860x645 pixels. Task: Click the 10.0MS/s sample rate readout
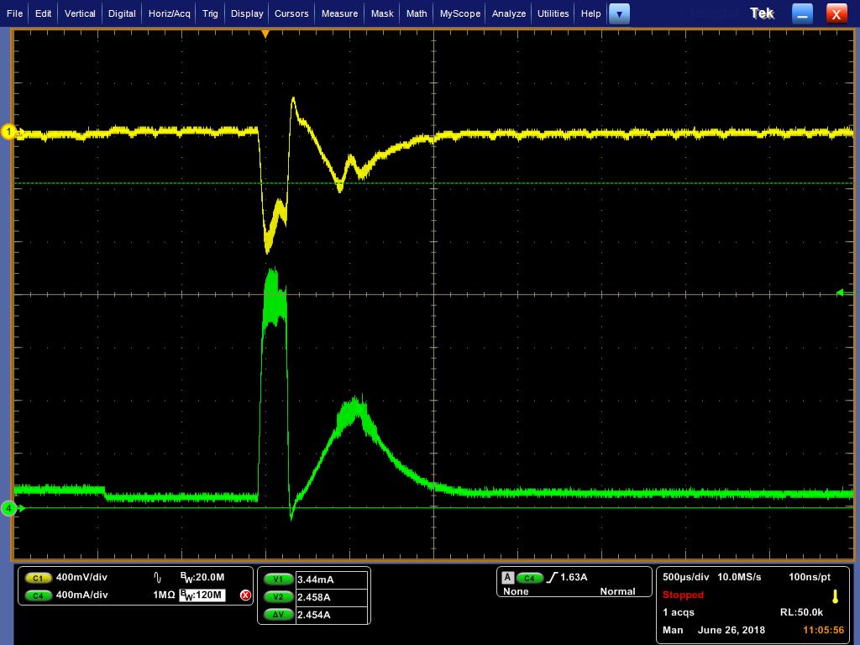[739, 577]
